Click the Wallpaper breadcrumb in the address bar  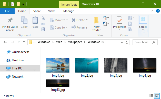click(75, 42)
